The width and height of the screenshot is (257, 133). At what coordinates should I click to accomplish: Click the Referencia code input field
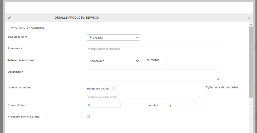pos(153,49)
